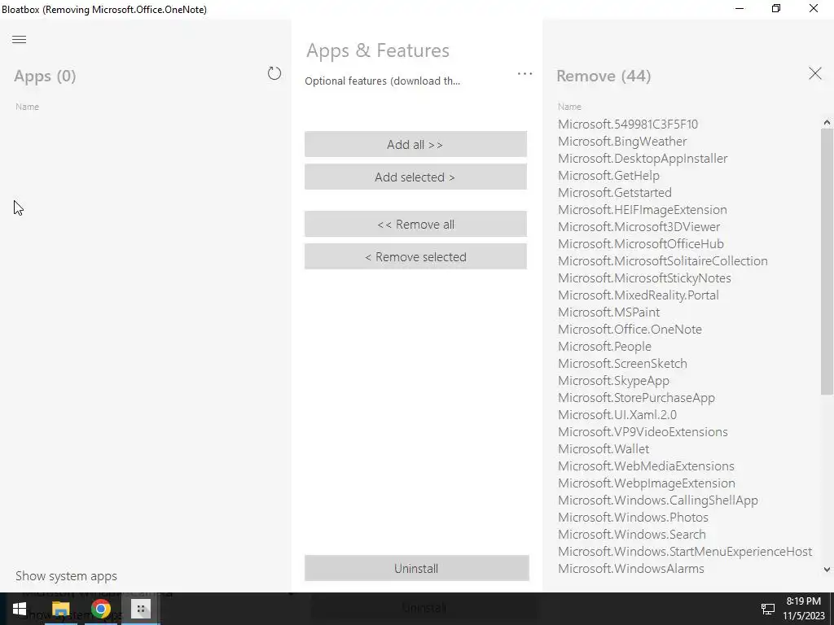
Task: Click the << Remove all button
Action: pos(415,225)
